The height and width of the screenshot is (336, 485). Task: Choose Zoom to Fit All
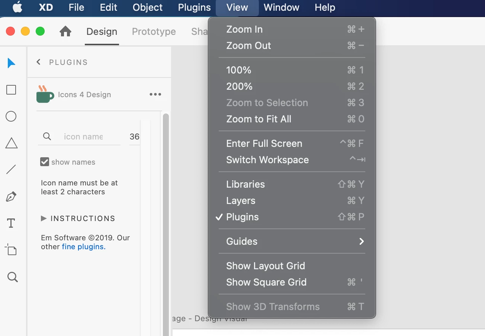click(x=292, y=119)
